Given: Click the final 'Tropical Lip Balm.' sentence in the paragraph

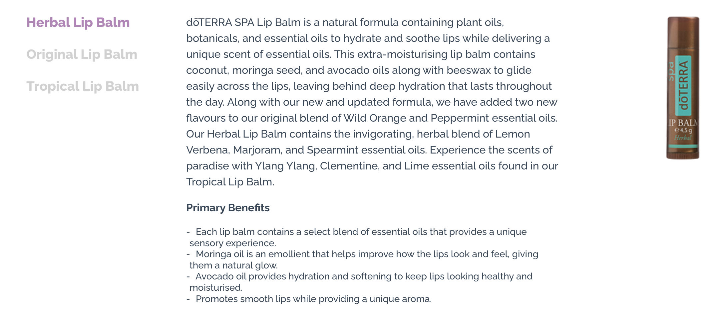Looking at the screenshot, I should coord(230,182).
